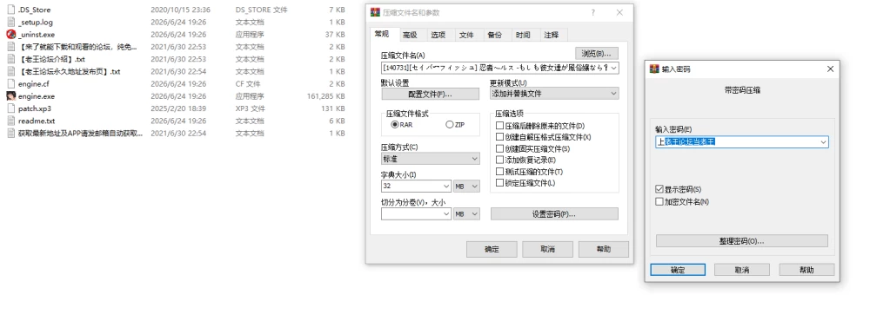Image resolution: width=870 pixels, height=334 pixels.
Task: Click the file name patch.xp3
Action: [x=35, y=108]
